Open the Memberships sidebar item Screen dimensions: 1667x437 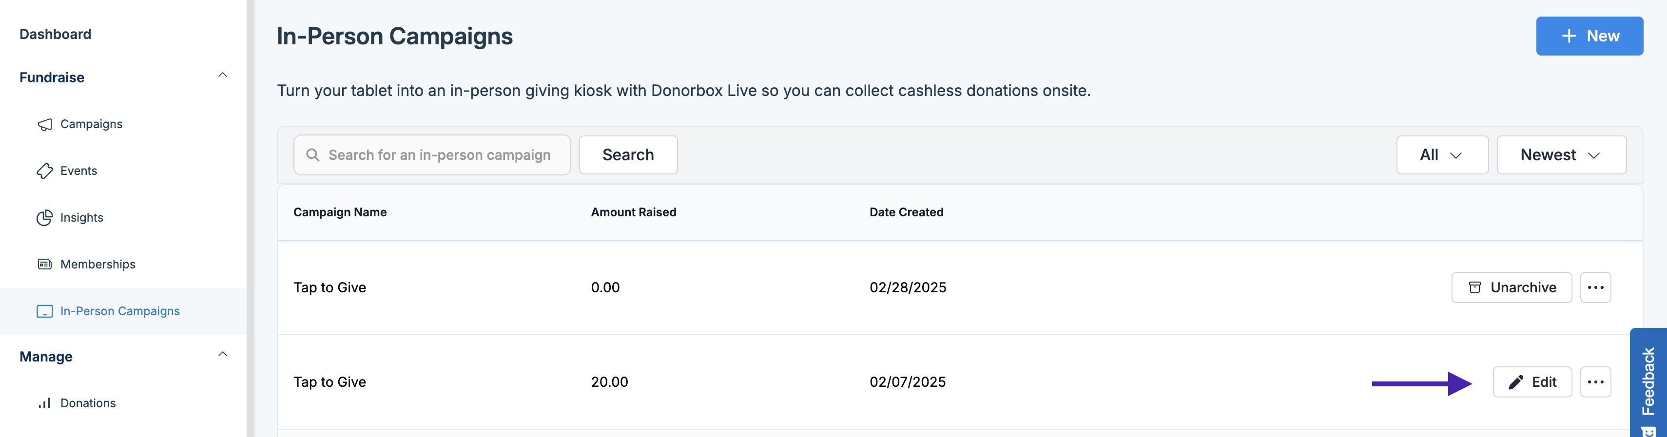(x=97, y=265)
